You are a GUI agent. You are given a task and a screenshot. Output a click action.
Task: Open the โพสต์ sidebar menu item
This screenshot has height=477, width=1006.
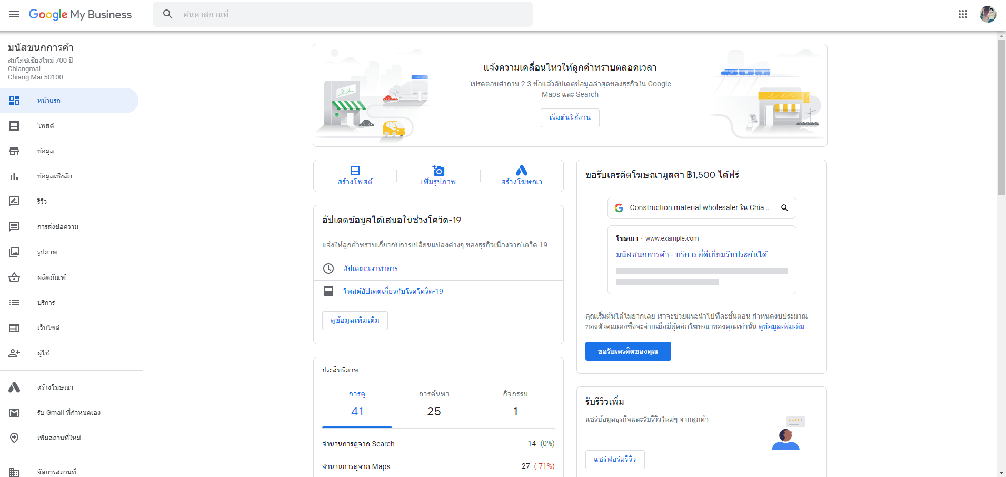(x=69, y=126)
